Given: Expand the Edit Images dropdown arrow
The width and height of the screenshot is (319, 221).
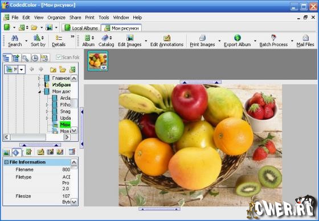Looking at the screenshot, I should coord(146,41).
